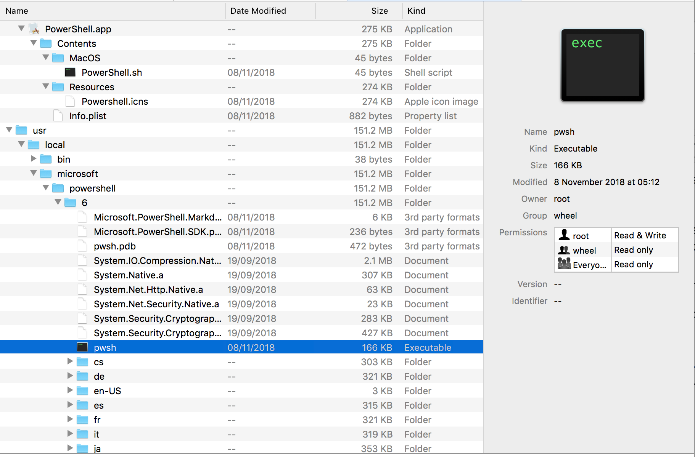Click the Info.plist file icon
The width and height of the screenshot is (695, 457).
coord(58,116)
